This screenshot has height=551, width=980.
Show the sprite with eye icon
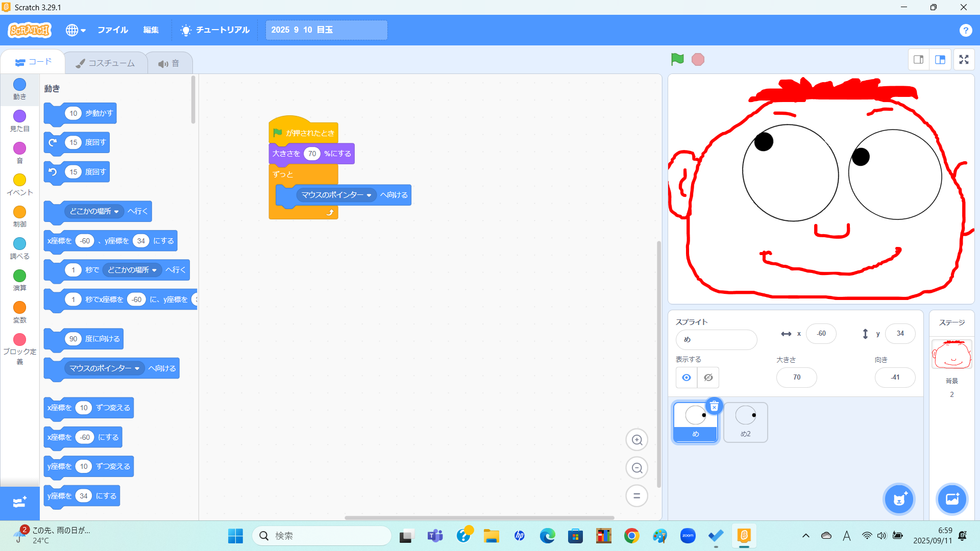(x=687, y=378)
